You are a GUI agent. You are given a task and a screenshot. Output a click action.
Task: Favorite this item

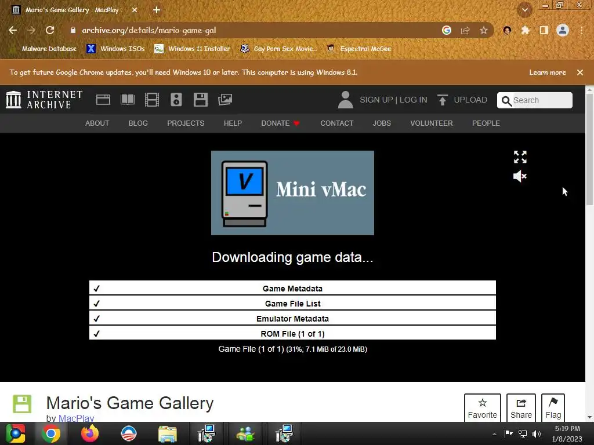click(x=482, y=408)
